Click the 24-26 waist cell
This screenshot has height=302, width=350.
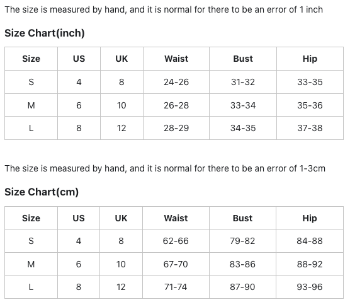pos(176,82)
